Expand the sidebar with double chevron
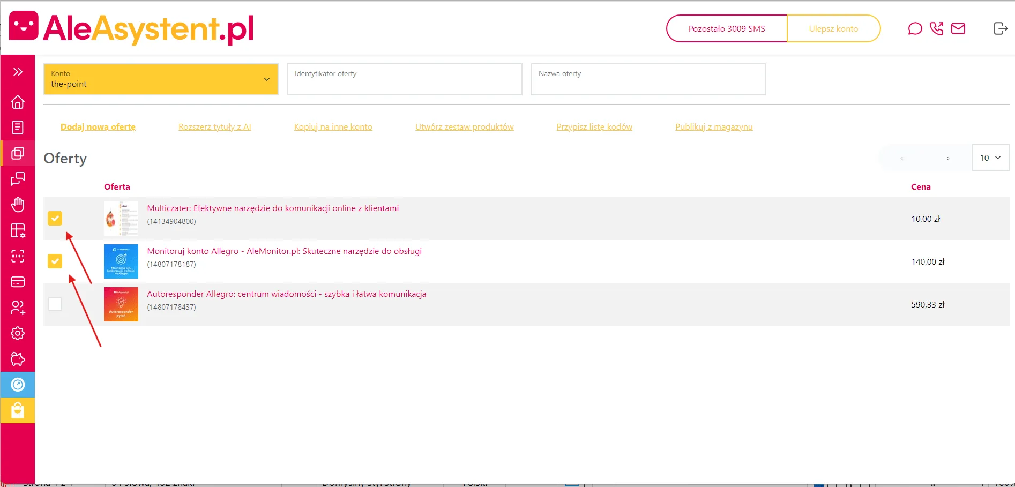 pyautogui.click(x=18, y=72)
